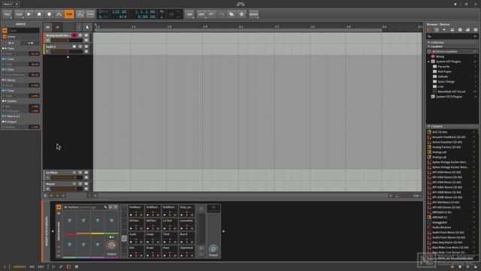This screenshot has width=481, height=271.
Task: Toggle device power icon in inspector panel
Action: [x=5, y=31]
